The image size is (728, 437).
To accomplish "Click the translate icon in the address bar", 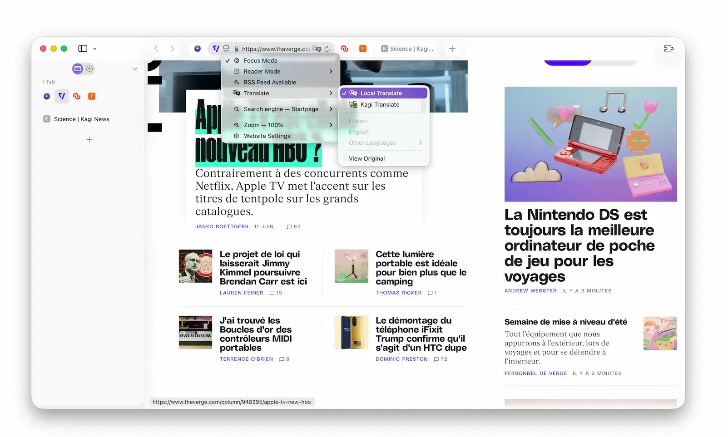I will pyautogui.click(x=317, y=49).
